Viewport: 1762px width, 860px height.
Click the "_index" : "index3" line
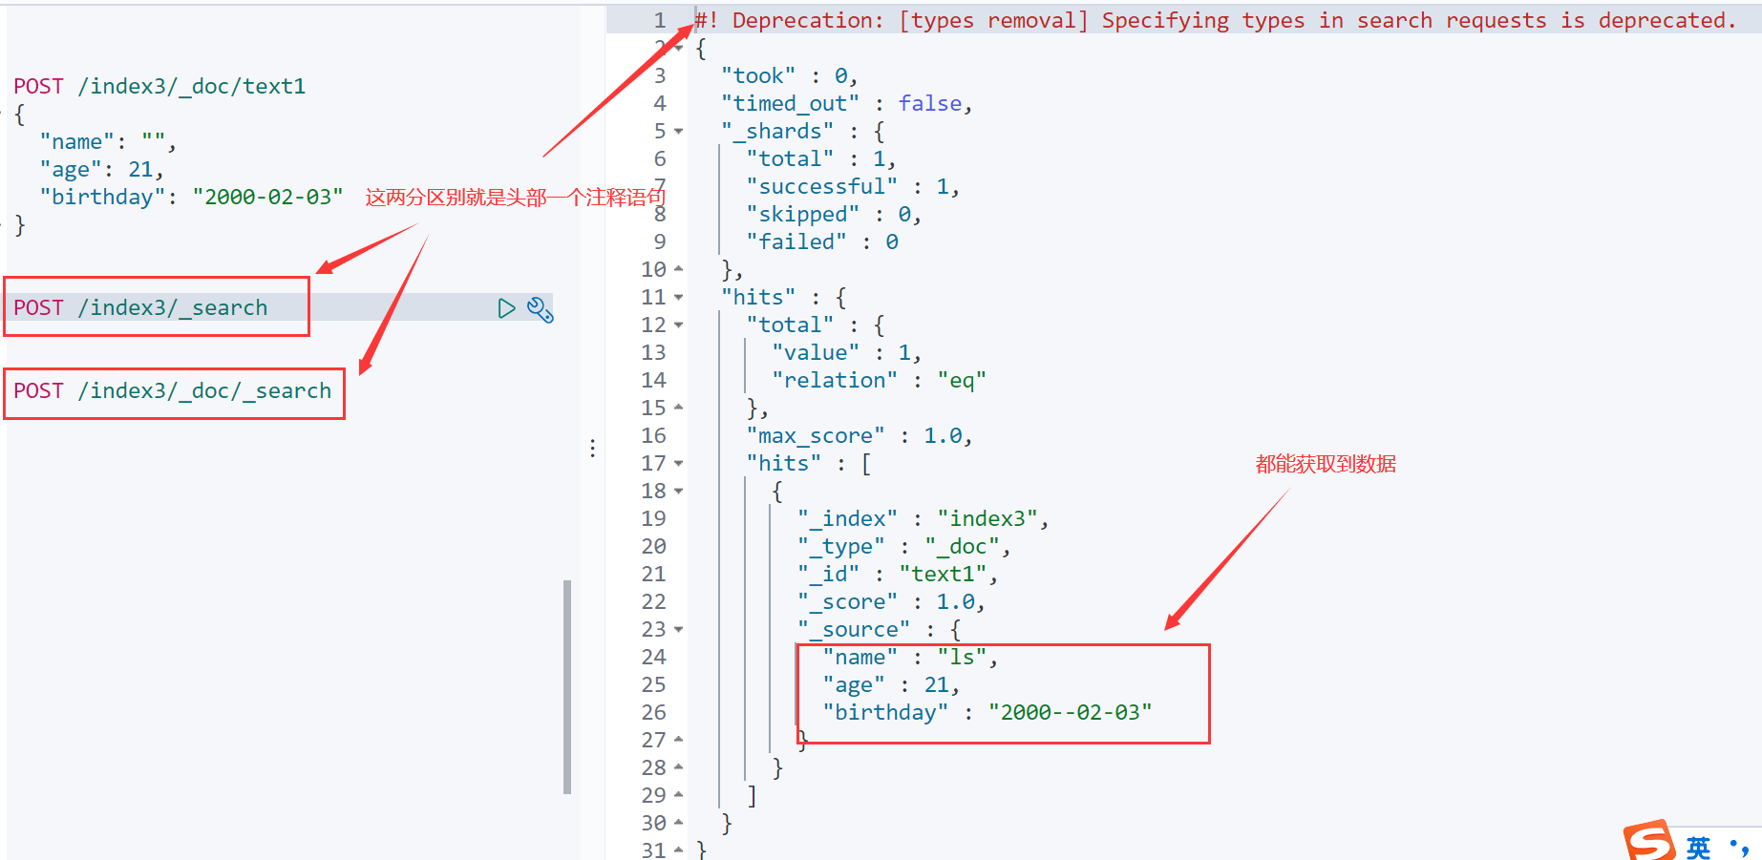(923, 519)
